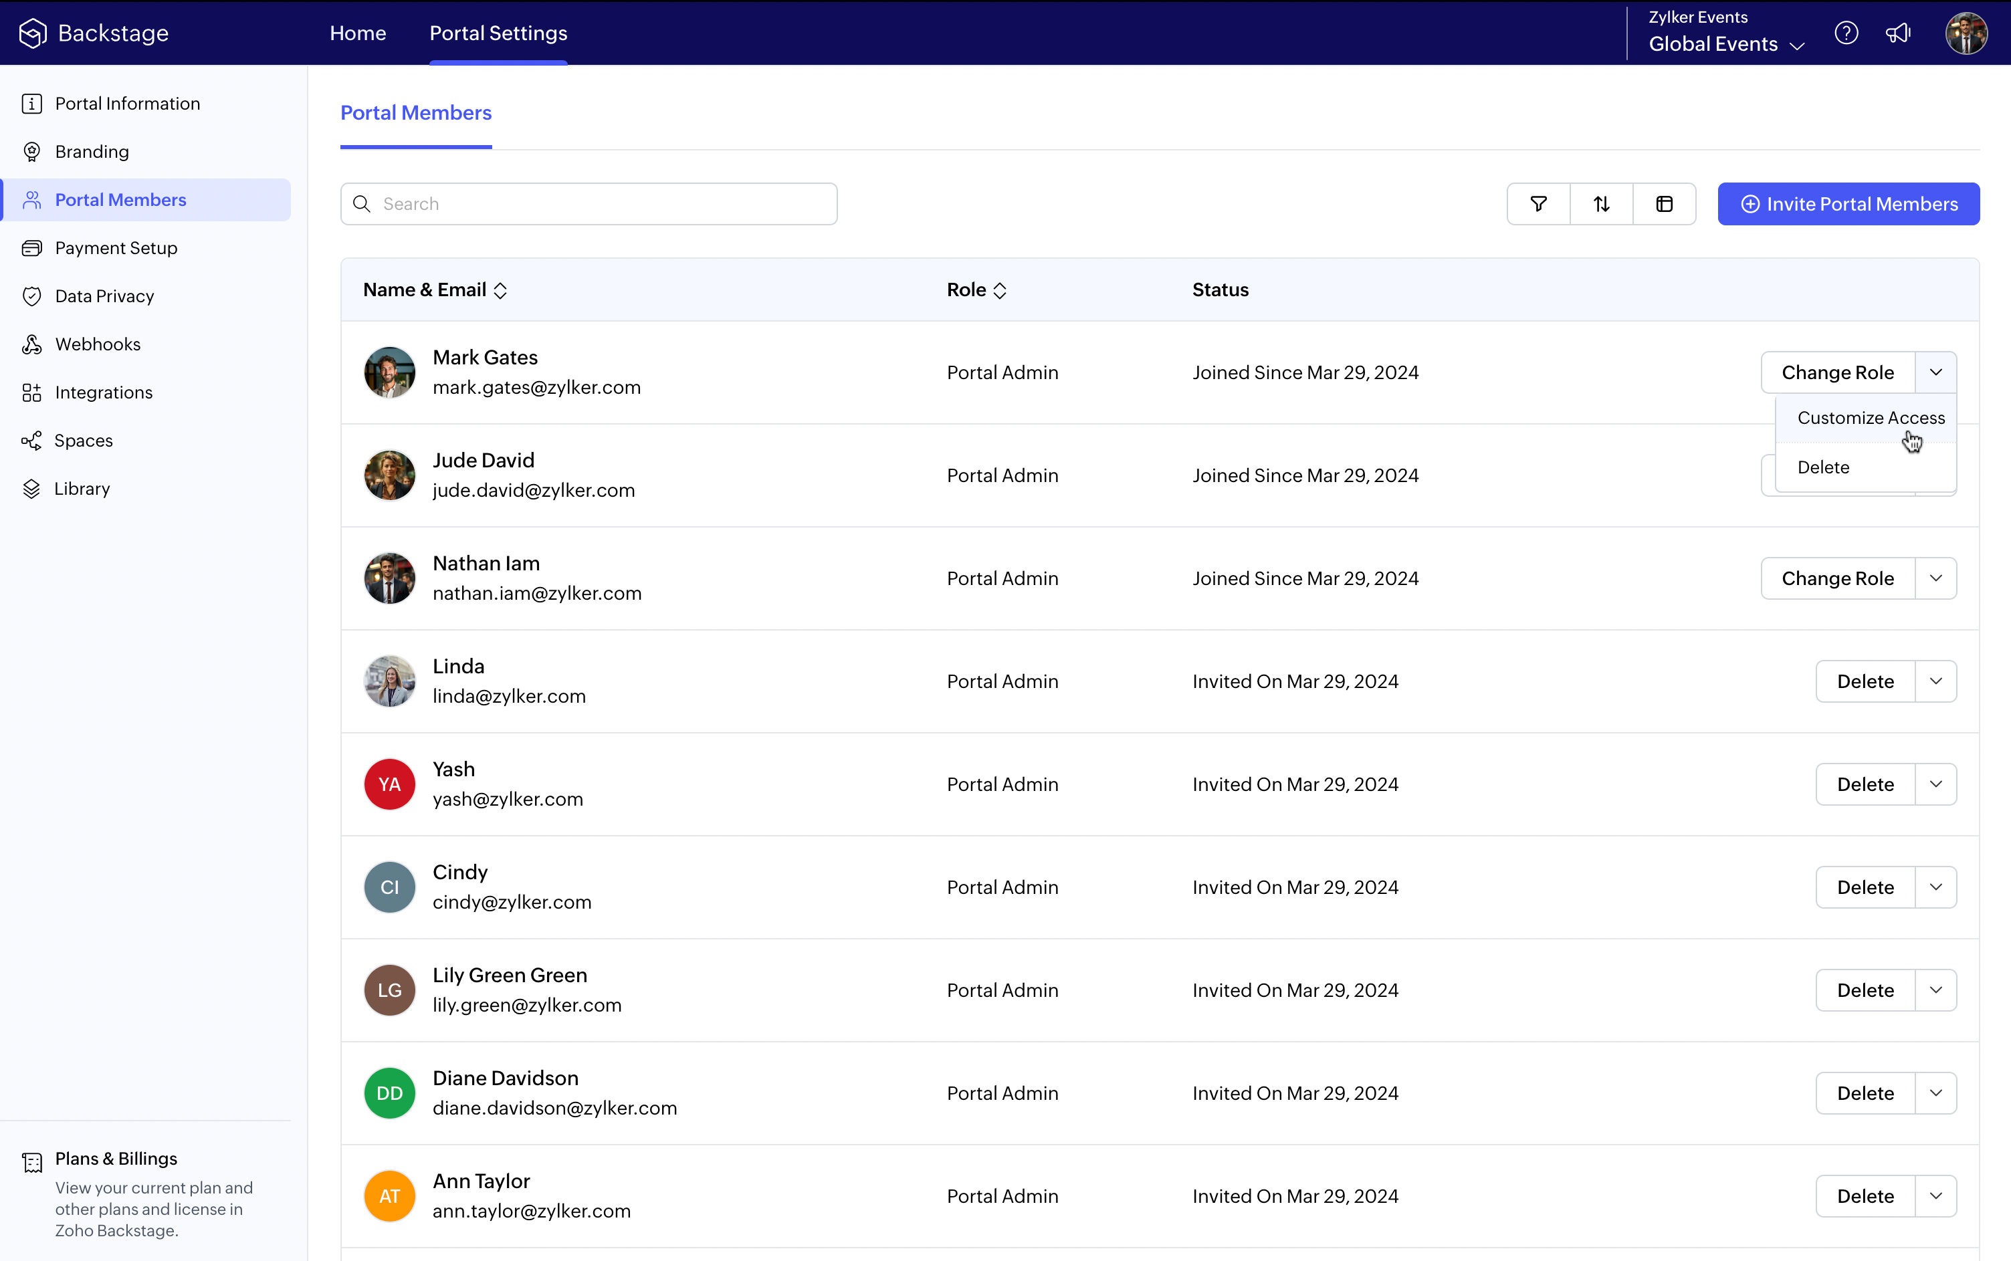Image resolution: width=2011 pixels, height=1261 pixels.
Task: Click the Ann Taylor AT avatar
Action: click(x=389, y=1196)
